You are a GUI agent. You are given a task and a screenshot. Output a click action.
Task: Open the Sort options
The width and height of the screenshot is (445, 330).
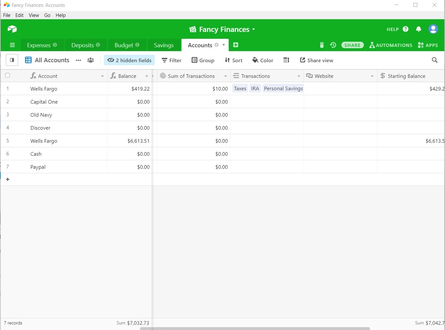point(234,60)
